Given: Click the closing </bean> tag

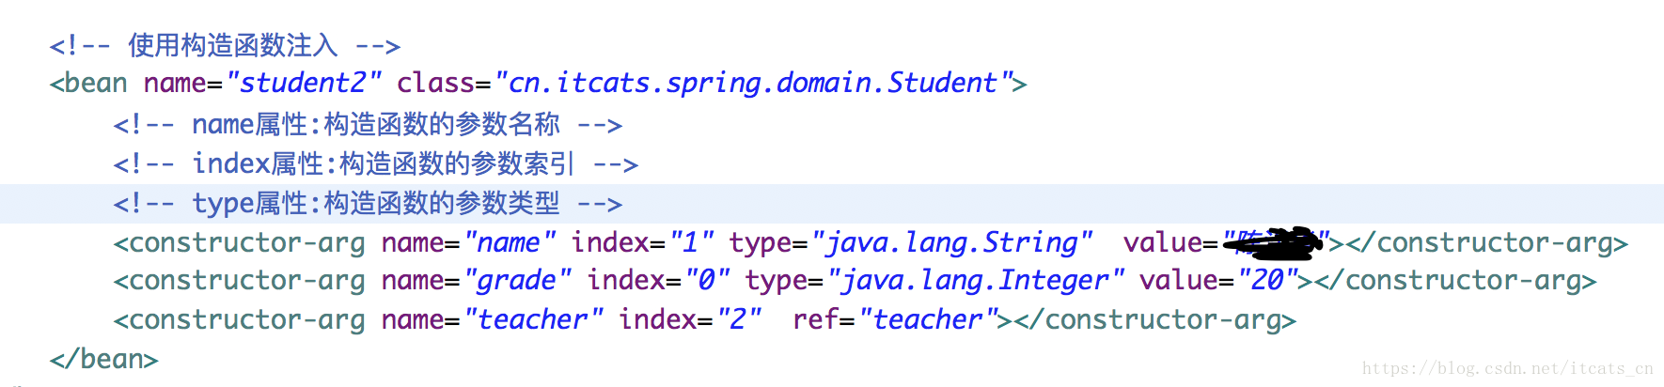Looking at the screenshot, I should pyautogui.click(x=103, y=360).
